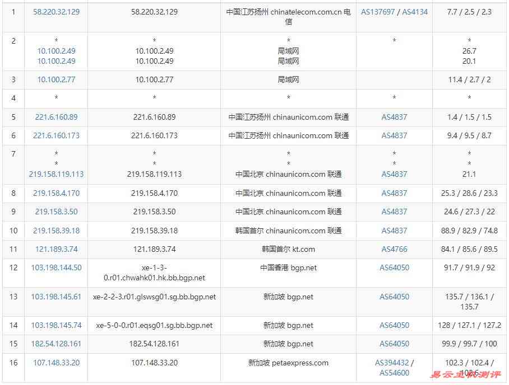Select the xe-1-3-0.r01.chwahk01.hk.bb.bgp.net hostname
The width and height of the screenshot is (509, 385).
[x=154, y=273]
